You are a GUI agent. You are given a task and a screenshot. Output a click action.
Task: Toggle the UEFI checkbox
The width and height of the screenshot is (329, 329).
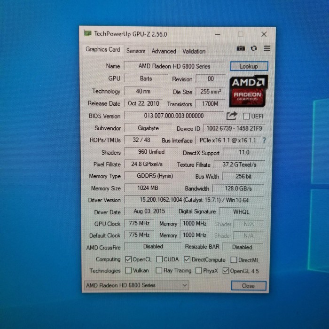[x=246, y=116]
